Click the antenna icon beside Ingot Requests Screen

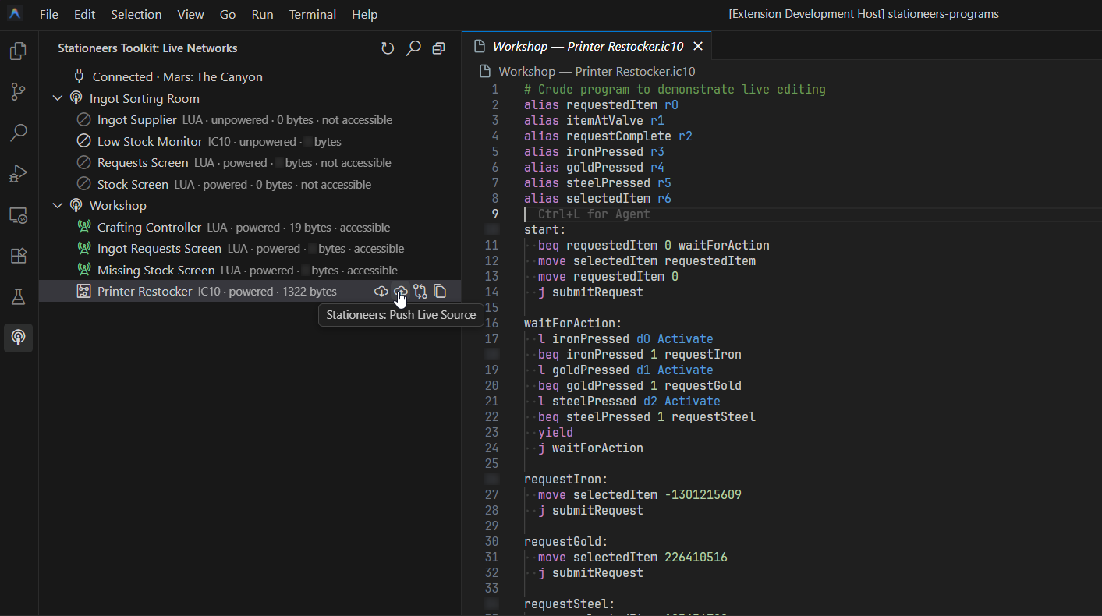point(83,249)
